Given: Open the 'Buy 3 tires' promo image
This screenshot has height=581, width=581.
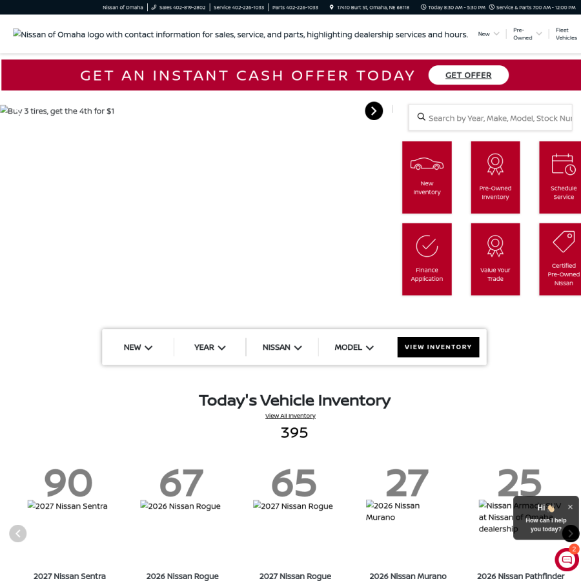Looking at the screenshot, I should (x=57, y=111).
